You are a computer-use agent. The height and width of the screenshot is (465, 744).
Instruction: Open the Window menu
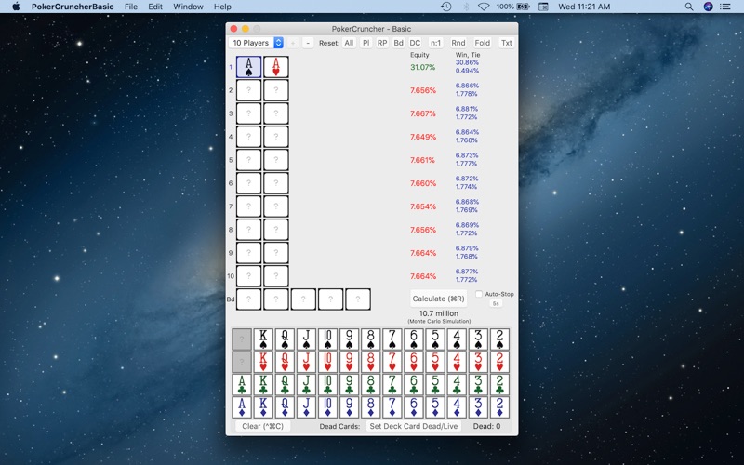pyautogui.click(x=188, y=7)
